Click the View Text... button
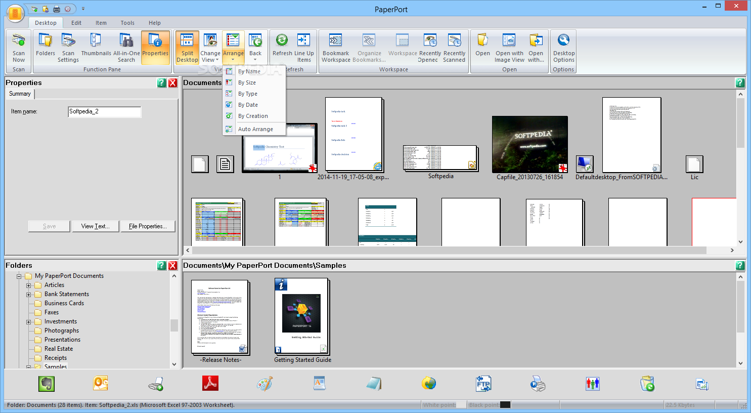 pyautogui.click(x=95, y=226)
